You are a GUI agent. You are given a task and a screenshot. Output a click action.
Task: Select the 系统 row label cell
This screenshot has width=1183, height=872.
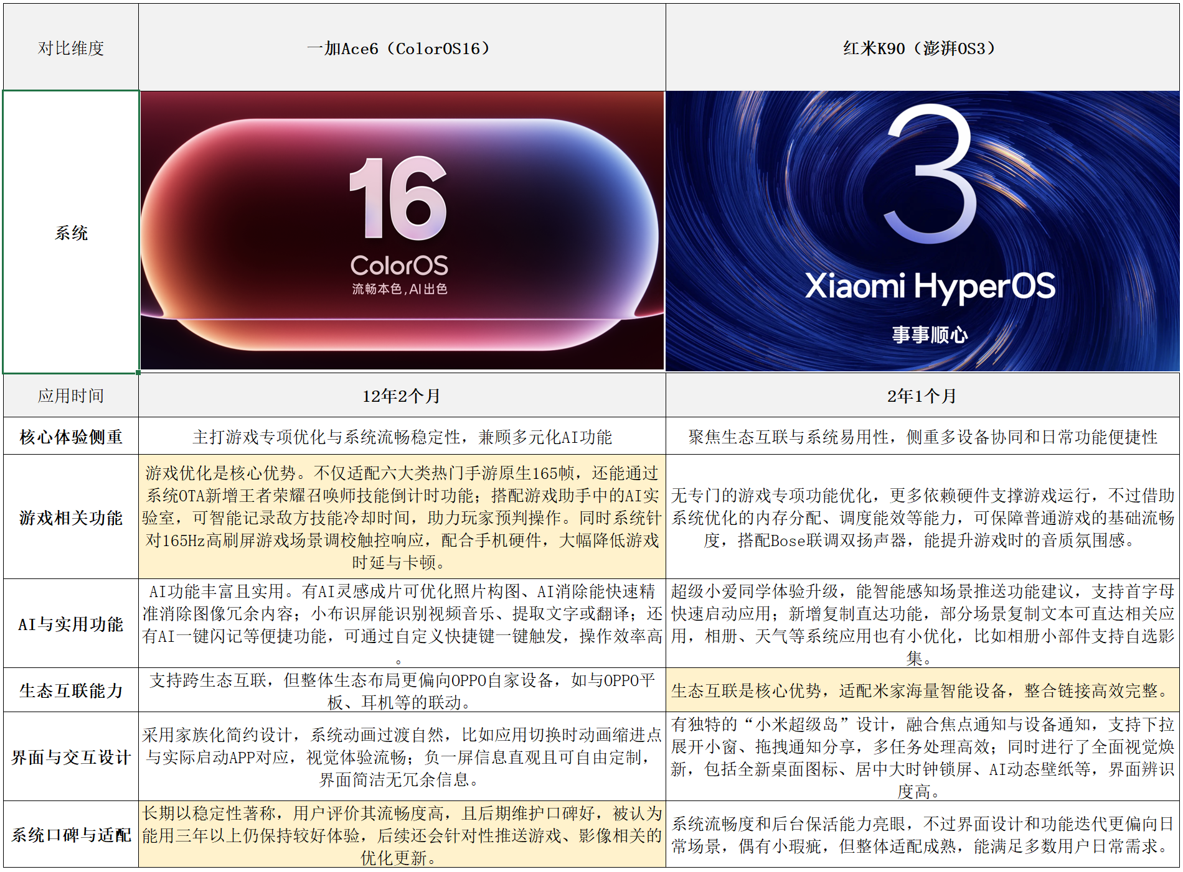click(x=71, y=232)
